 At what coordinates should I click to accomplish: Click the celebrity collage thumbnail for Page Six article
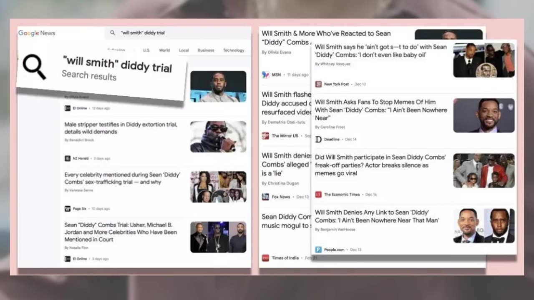(x=218, y=187)
